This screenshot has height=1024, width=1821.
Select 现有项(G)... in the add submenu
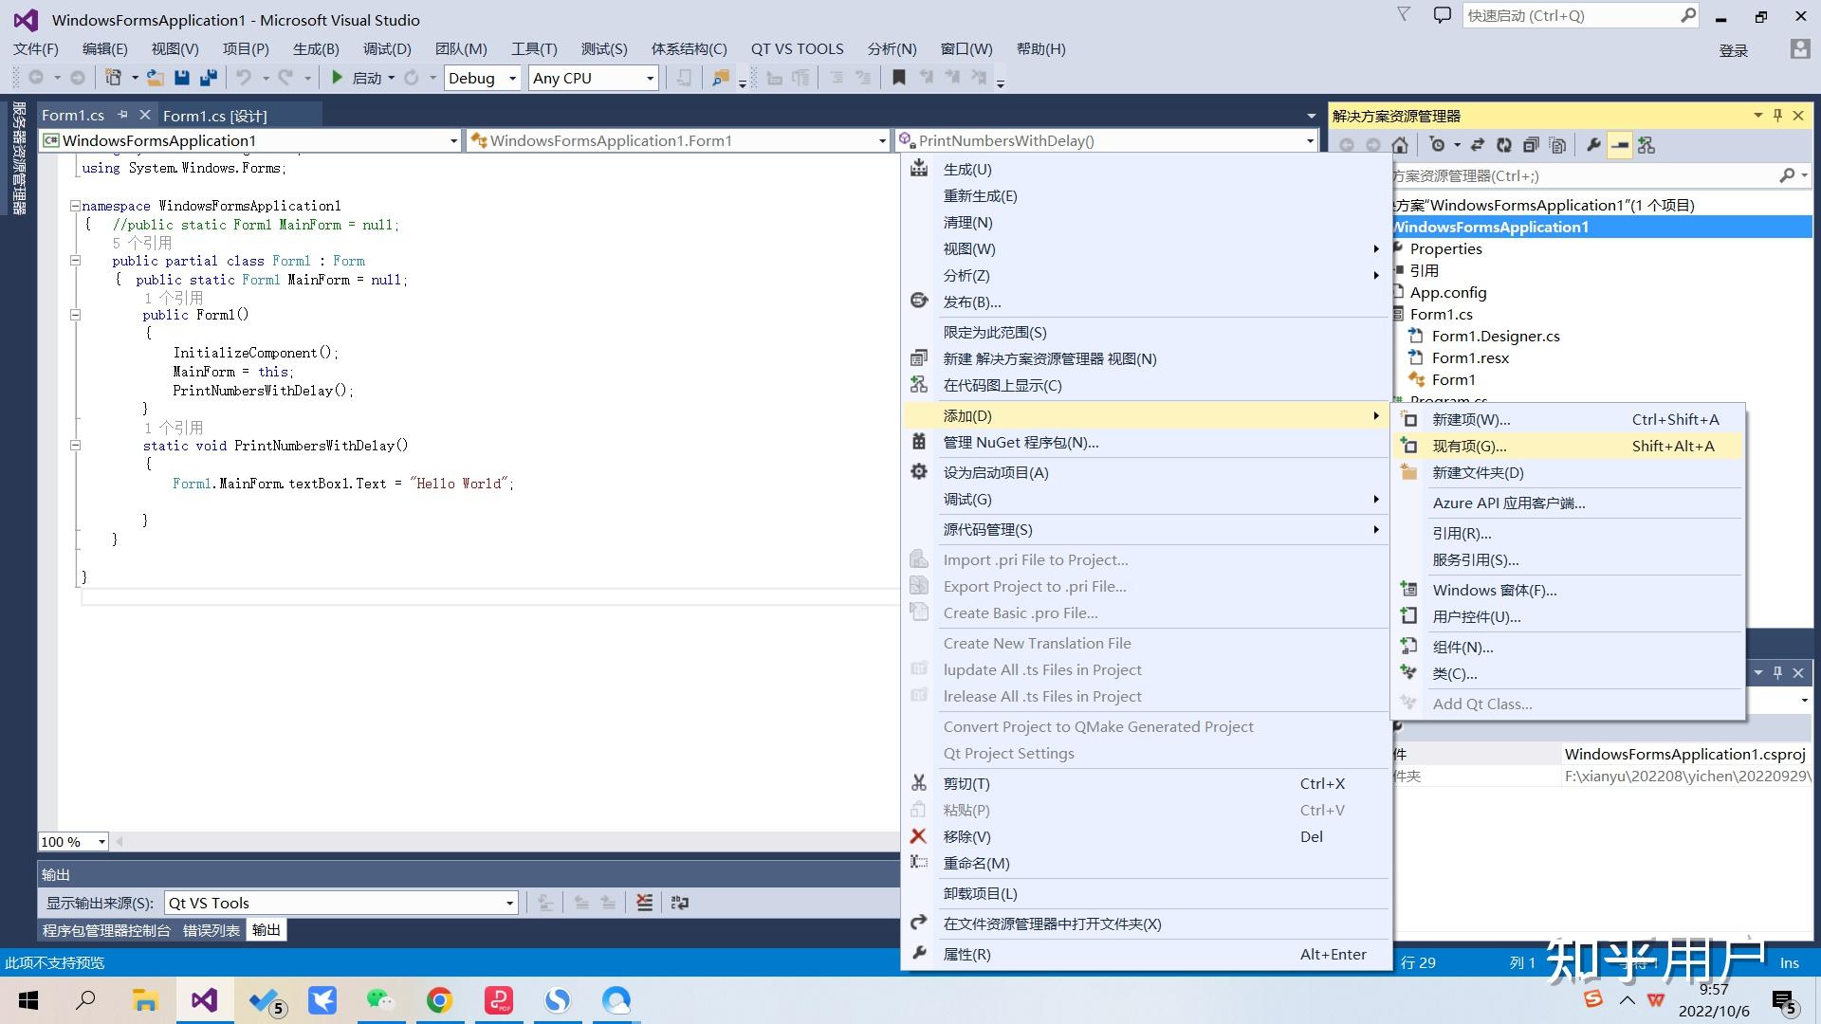1569,446
